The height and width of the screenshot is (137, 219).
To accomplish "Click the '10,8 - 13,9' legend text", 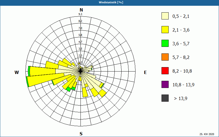I will [183, 85].
